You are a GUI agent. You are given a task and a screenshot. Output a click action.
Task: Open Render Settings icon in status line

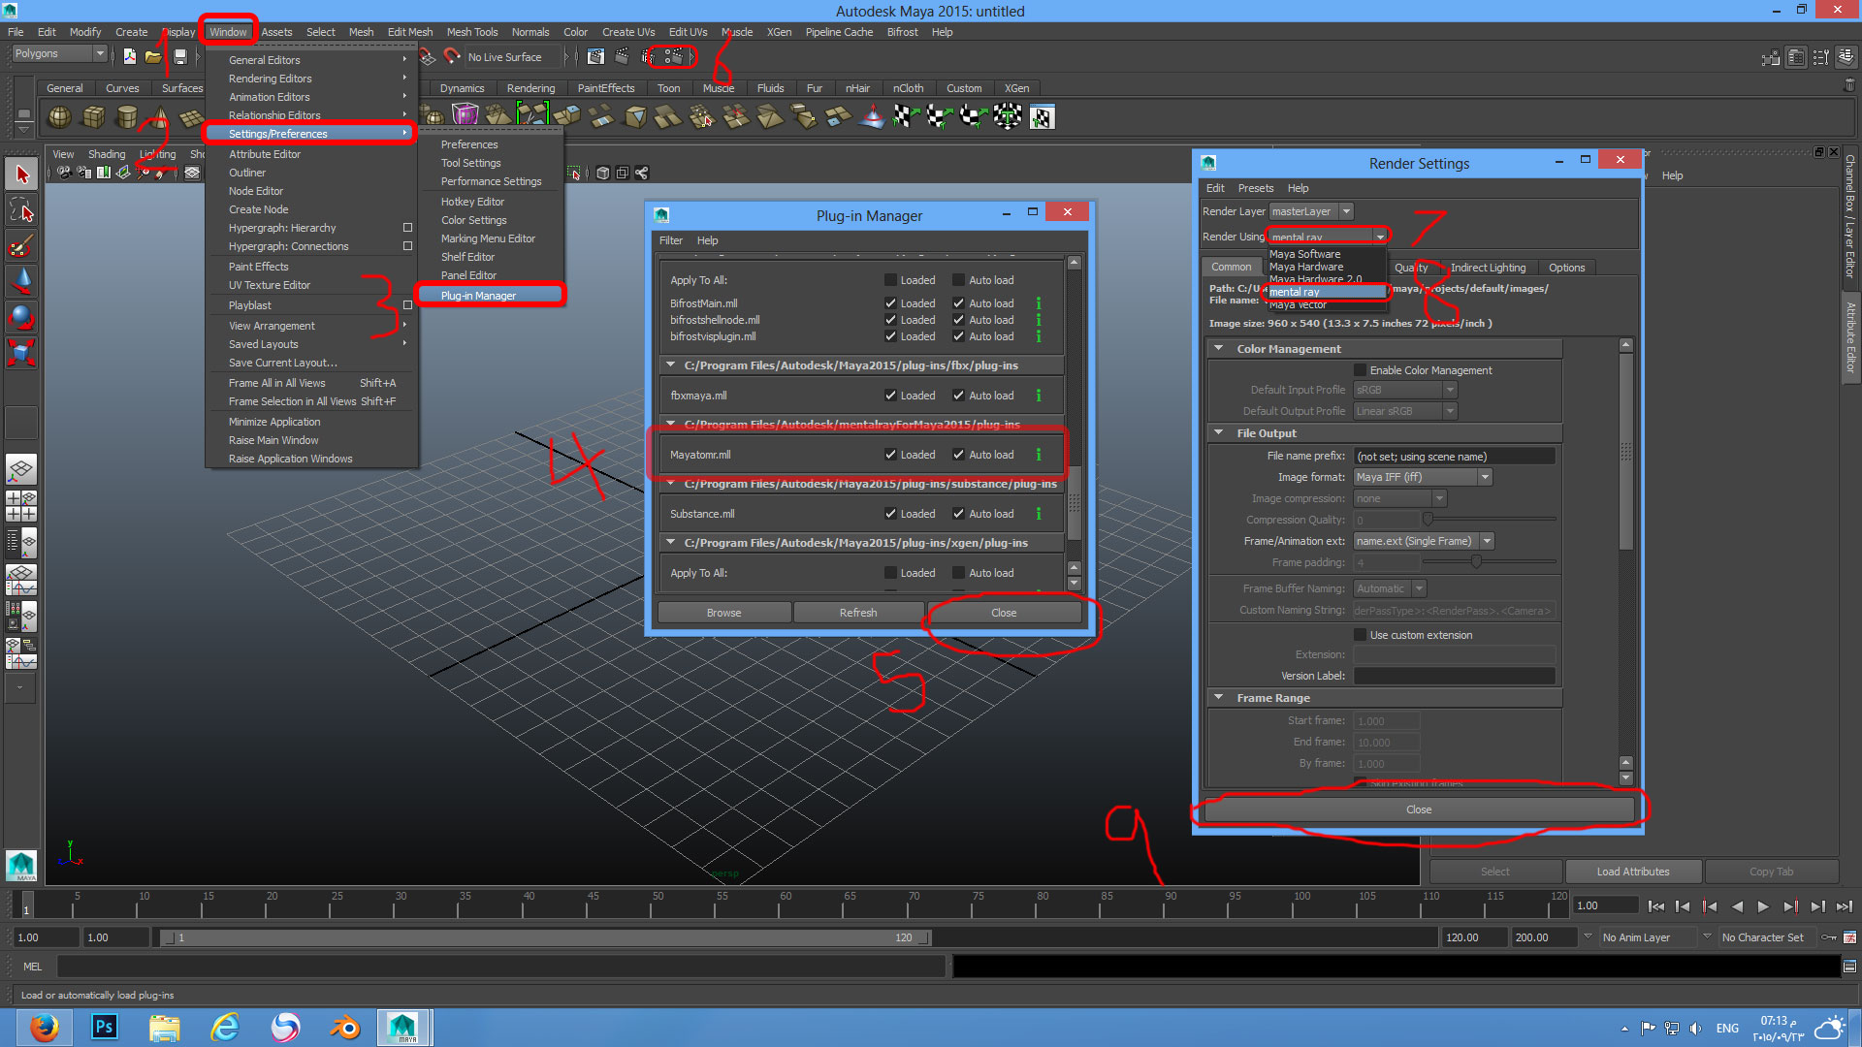click(x=673, y=56)
